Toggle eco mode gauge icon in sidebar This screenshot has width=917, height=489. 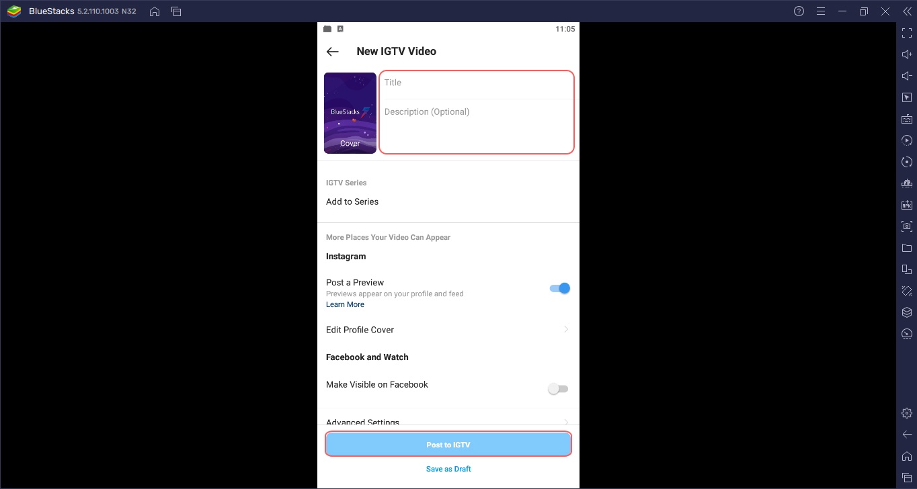[x=907, y=334]
